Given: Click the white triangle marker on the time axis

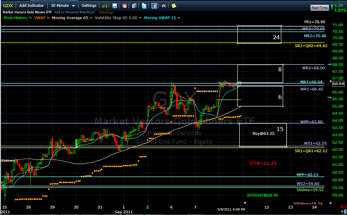Looking at the screenshot, I should (x=245, y=202).
